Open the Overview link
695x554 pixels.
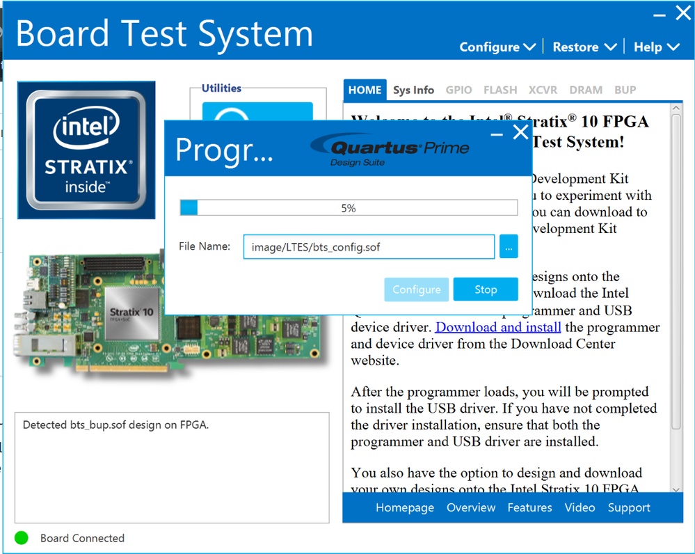point(471,507)
